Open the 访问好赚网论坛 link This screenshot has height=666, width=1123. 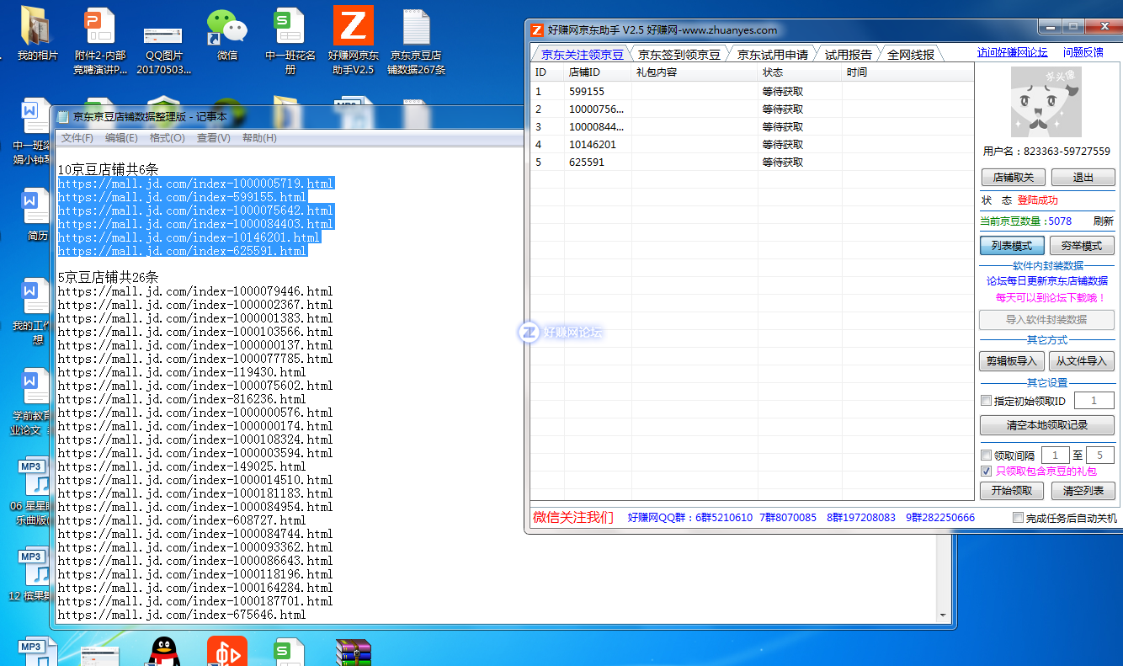click(1013, 52)
